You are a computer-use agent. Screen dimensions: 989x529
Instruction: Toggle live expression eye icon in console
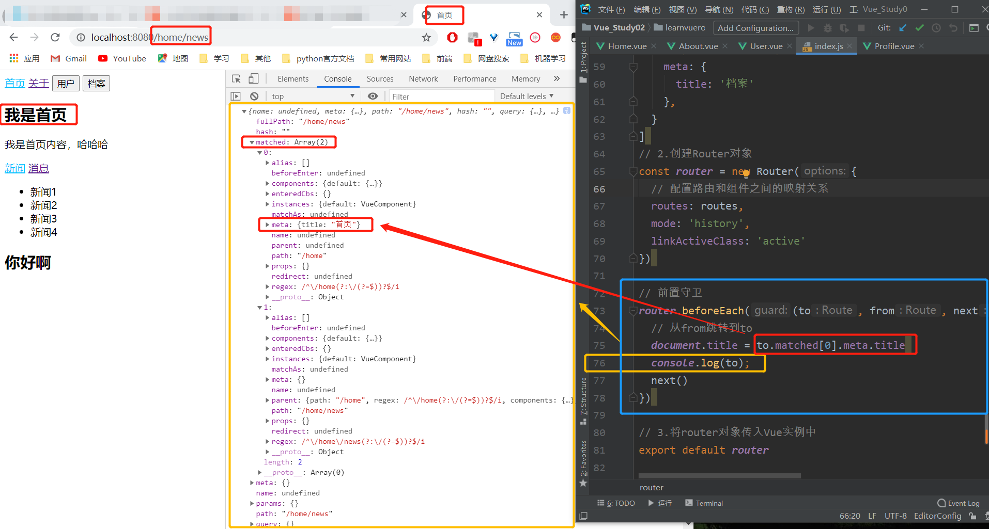click(373, 97)
